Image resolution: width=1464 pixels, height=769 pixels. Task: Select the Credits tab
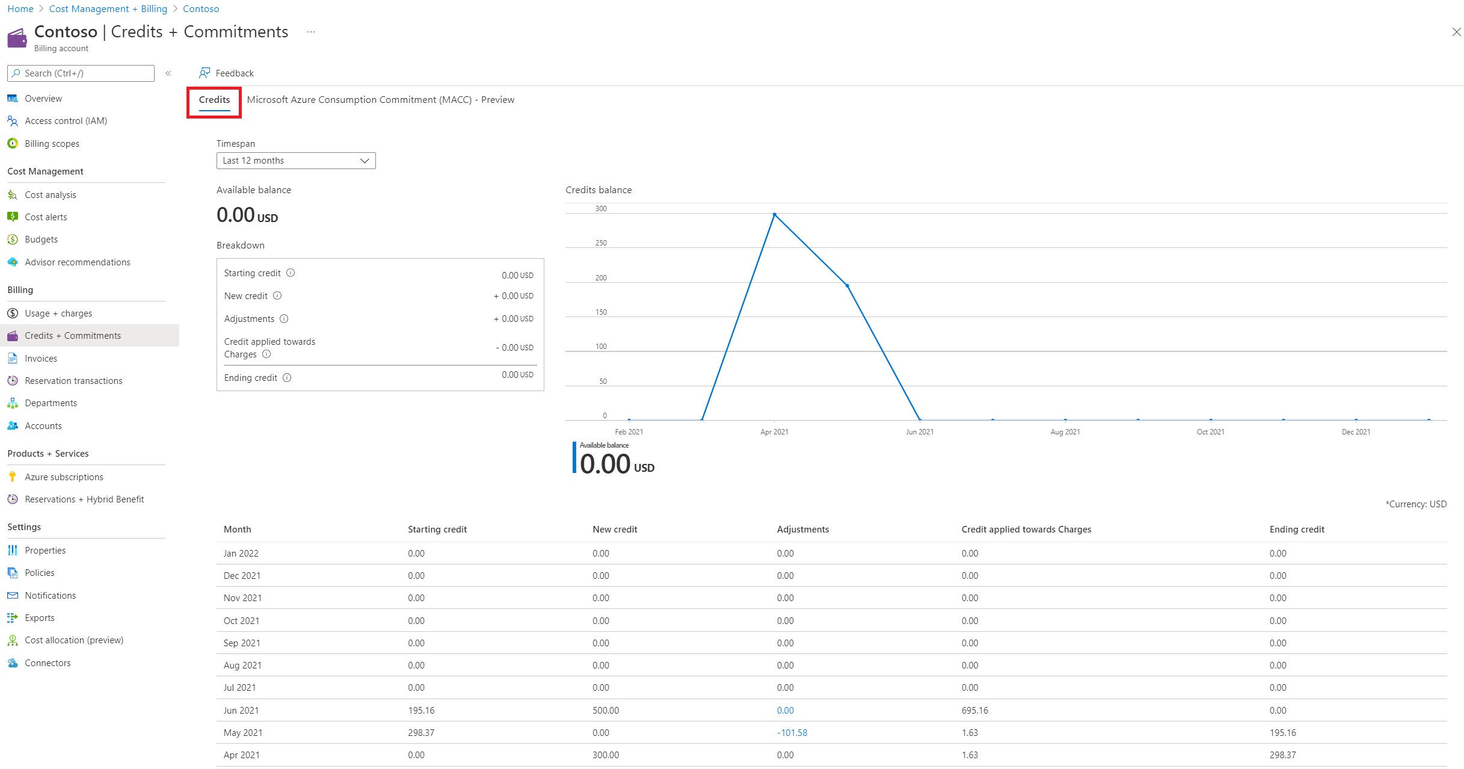click(x=214, y=100)
